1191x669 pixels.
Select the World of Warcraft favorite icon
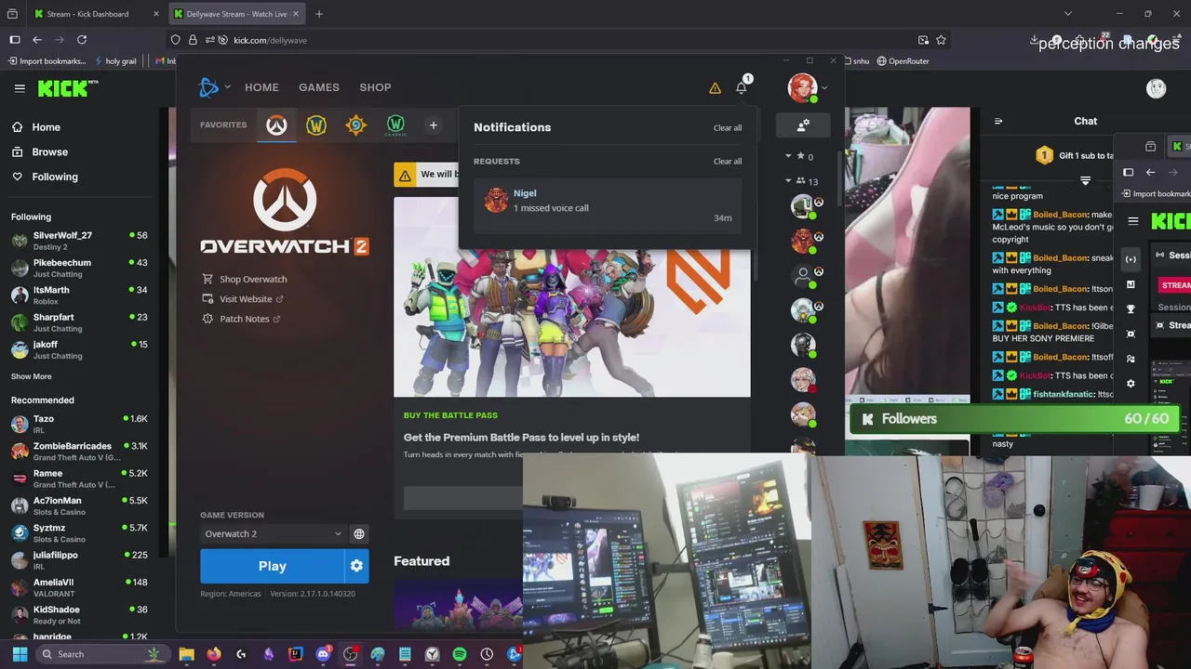316,125
